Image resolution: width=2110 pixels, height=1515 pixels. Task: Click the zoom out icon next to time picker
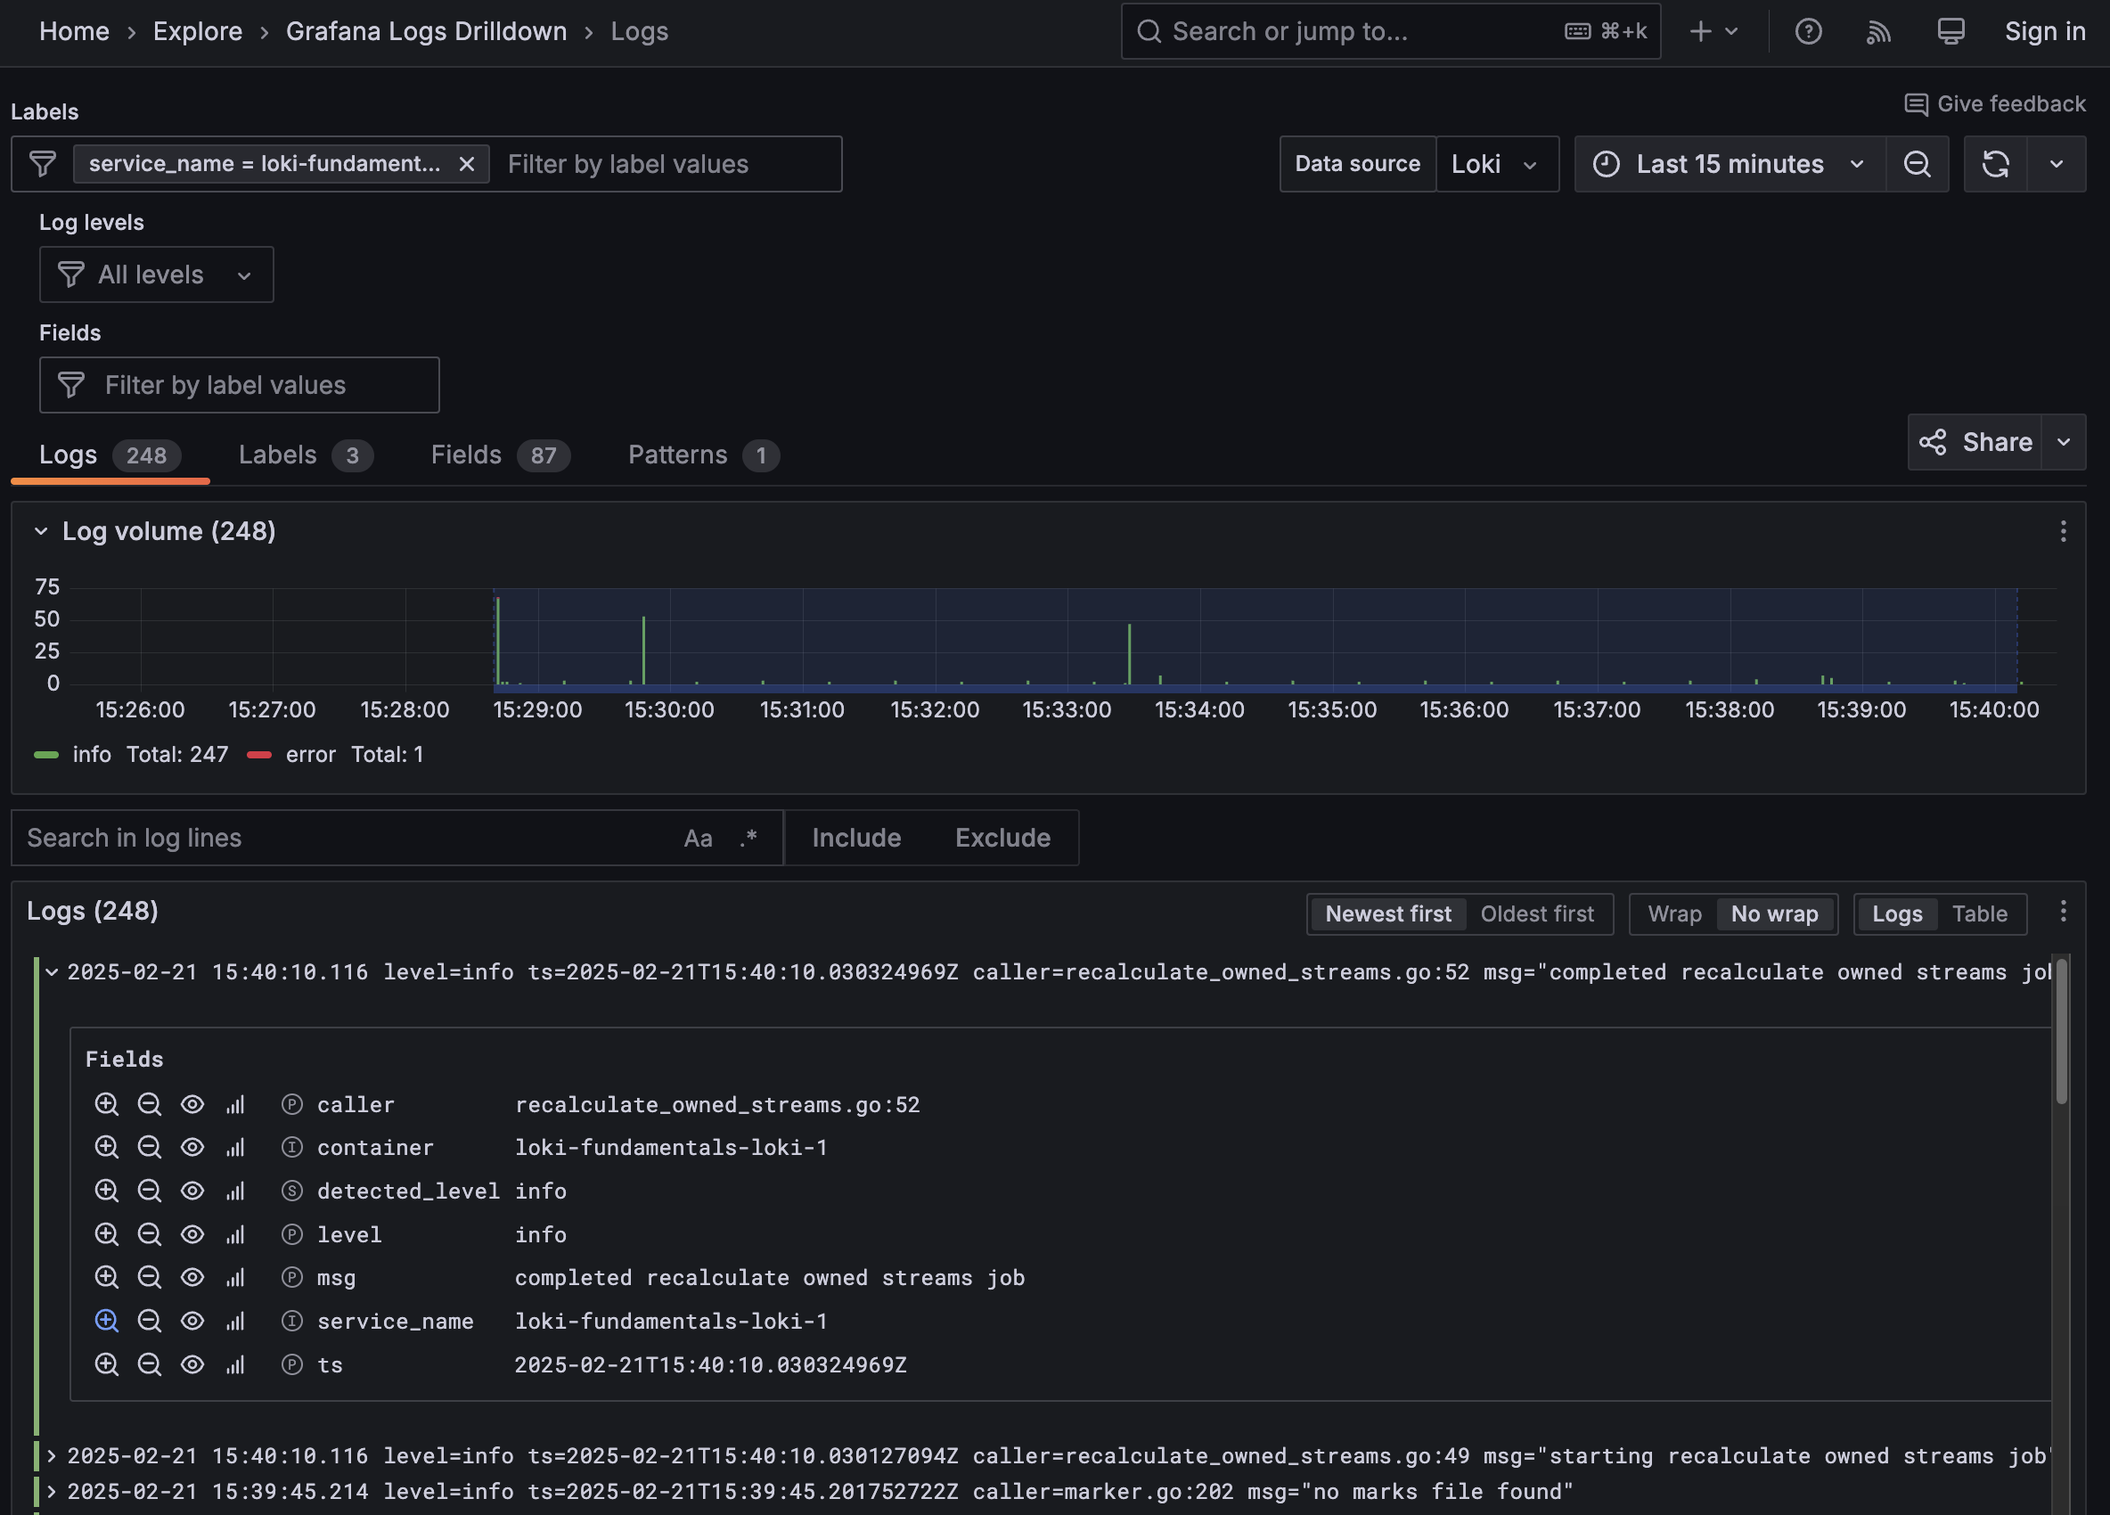[x=1918, y=164]
